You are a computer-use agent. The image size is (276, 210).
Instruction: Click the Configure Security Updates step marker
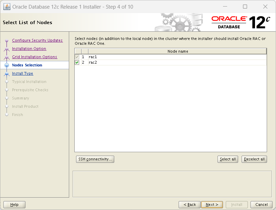click(x=7, y=41)
